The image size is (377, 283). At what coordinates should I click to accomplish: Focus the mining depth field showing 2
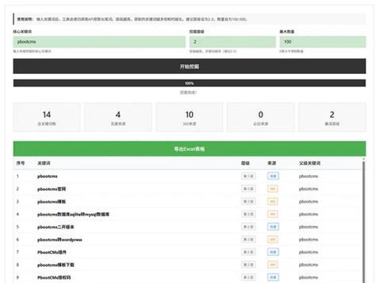point(232,42)
